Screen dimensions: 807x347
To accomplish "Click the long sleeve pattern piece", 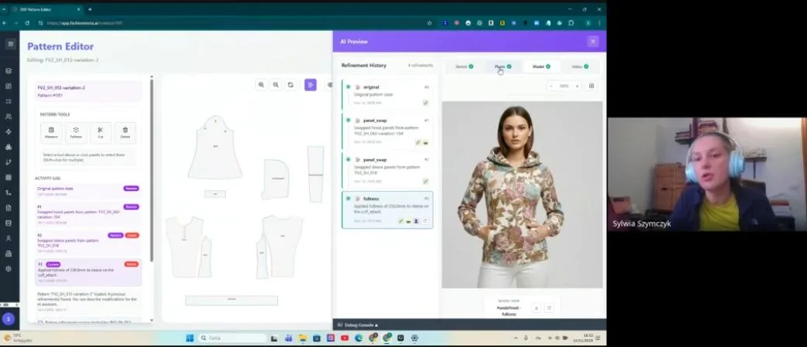I will tap(315, 174).
